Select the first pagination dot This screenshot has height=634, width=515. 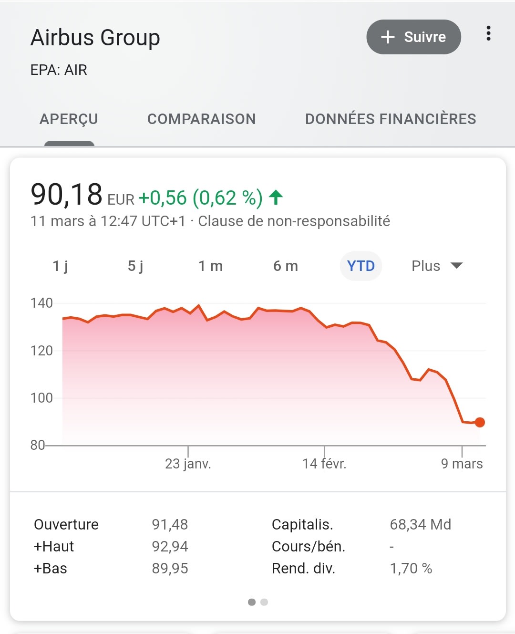(x=252, y=602)
